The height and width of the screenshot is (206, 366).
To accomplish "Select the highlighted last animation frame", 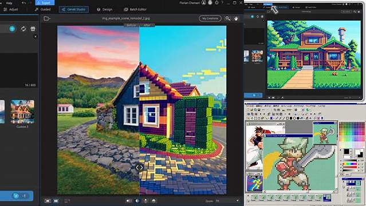I will tap(327, 197).
